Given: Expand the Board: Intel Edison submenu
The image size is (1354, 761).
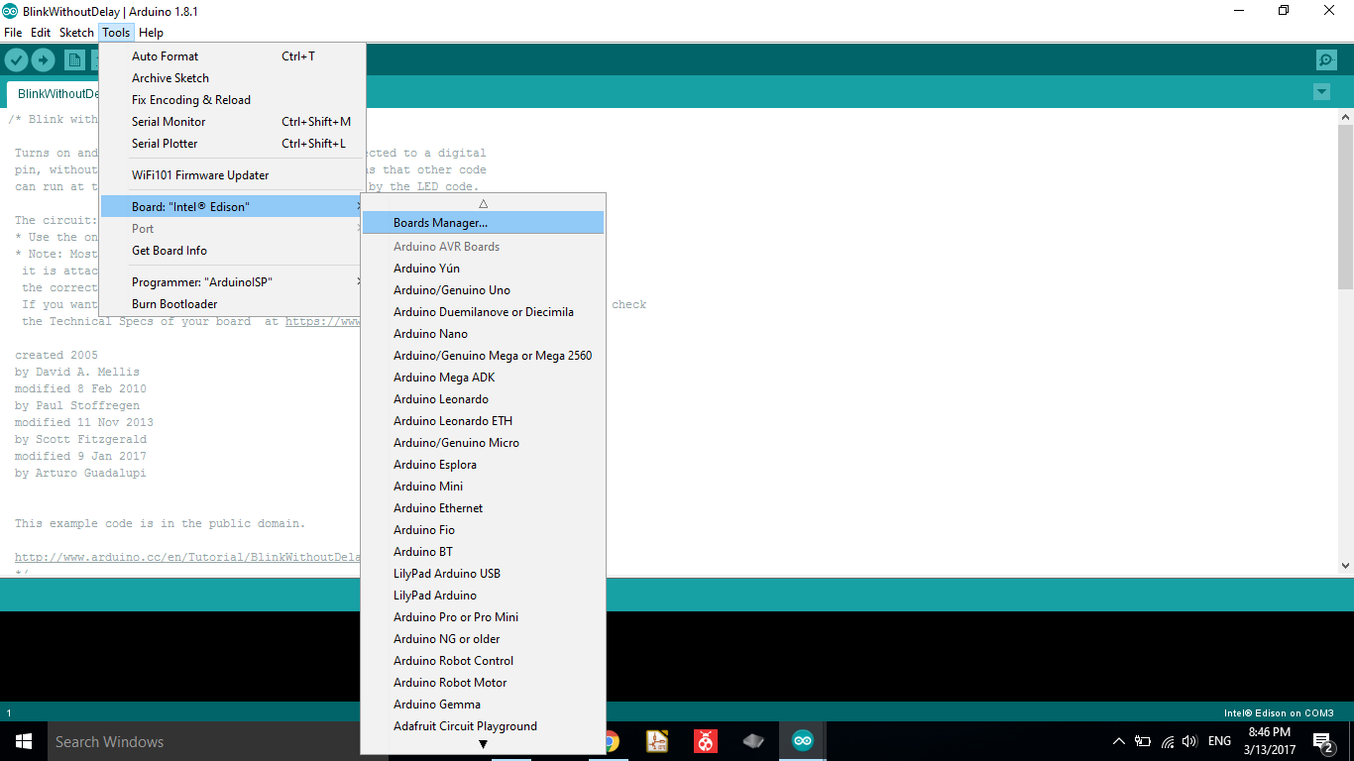Looking at the screenshot, I should click(232, 207).
